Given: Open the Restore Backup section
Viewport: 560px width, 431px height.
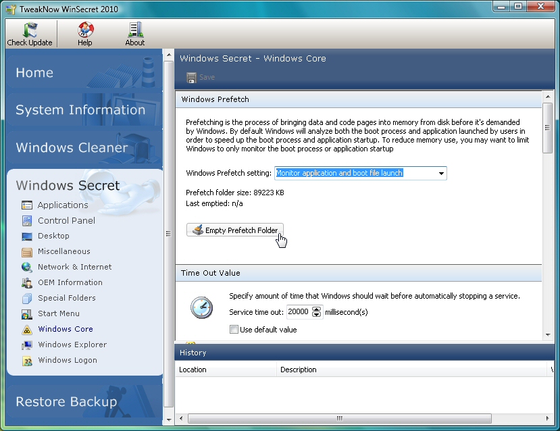Looking at the screenshot, I should pos(84,401).
